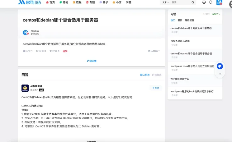This screenshot has width=232, height=142.
Task: Open question wordpress程序的hook钩子如何异步执行
Action: [192, 92]
